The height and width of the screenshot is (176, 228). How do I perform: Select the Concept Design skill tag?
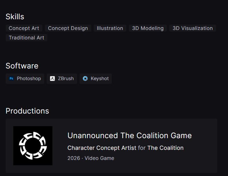[x=68, y=28]
